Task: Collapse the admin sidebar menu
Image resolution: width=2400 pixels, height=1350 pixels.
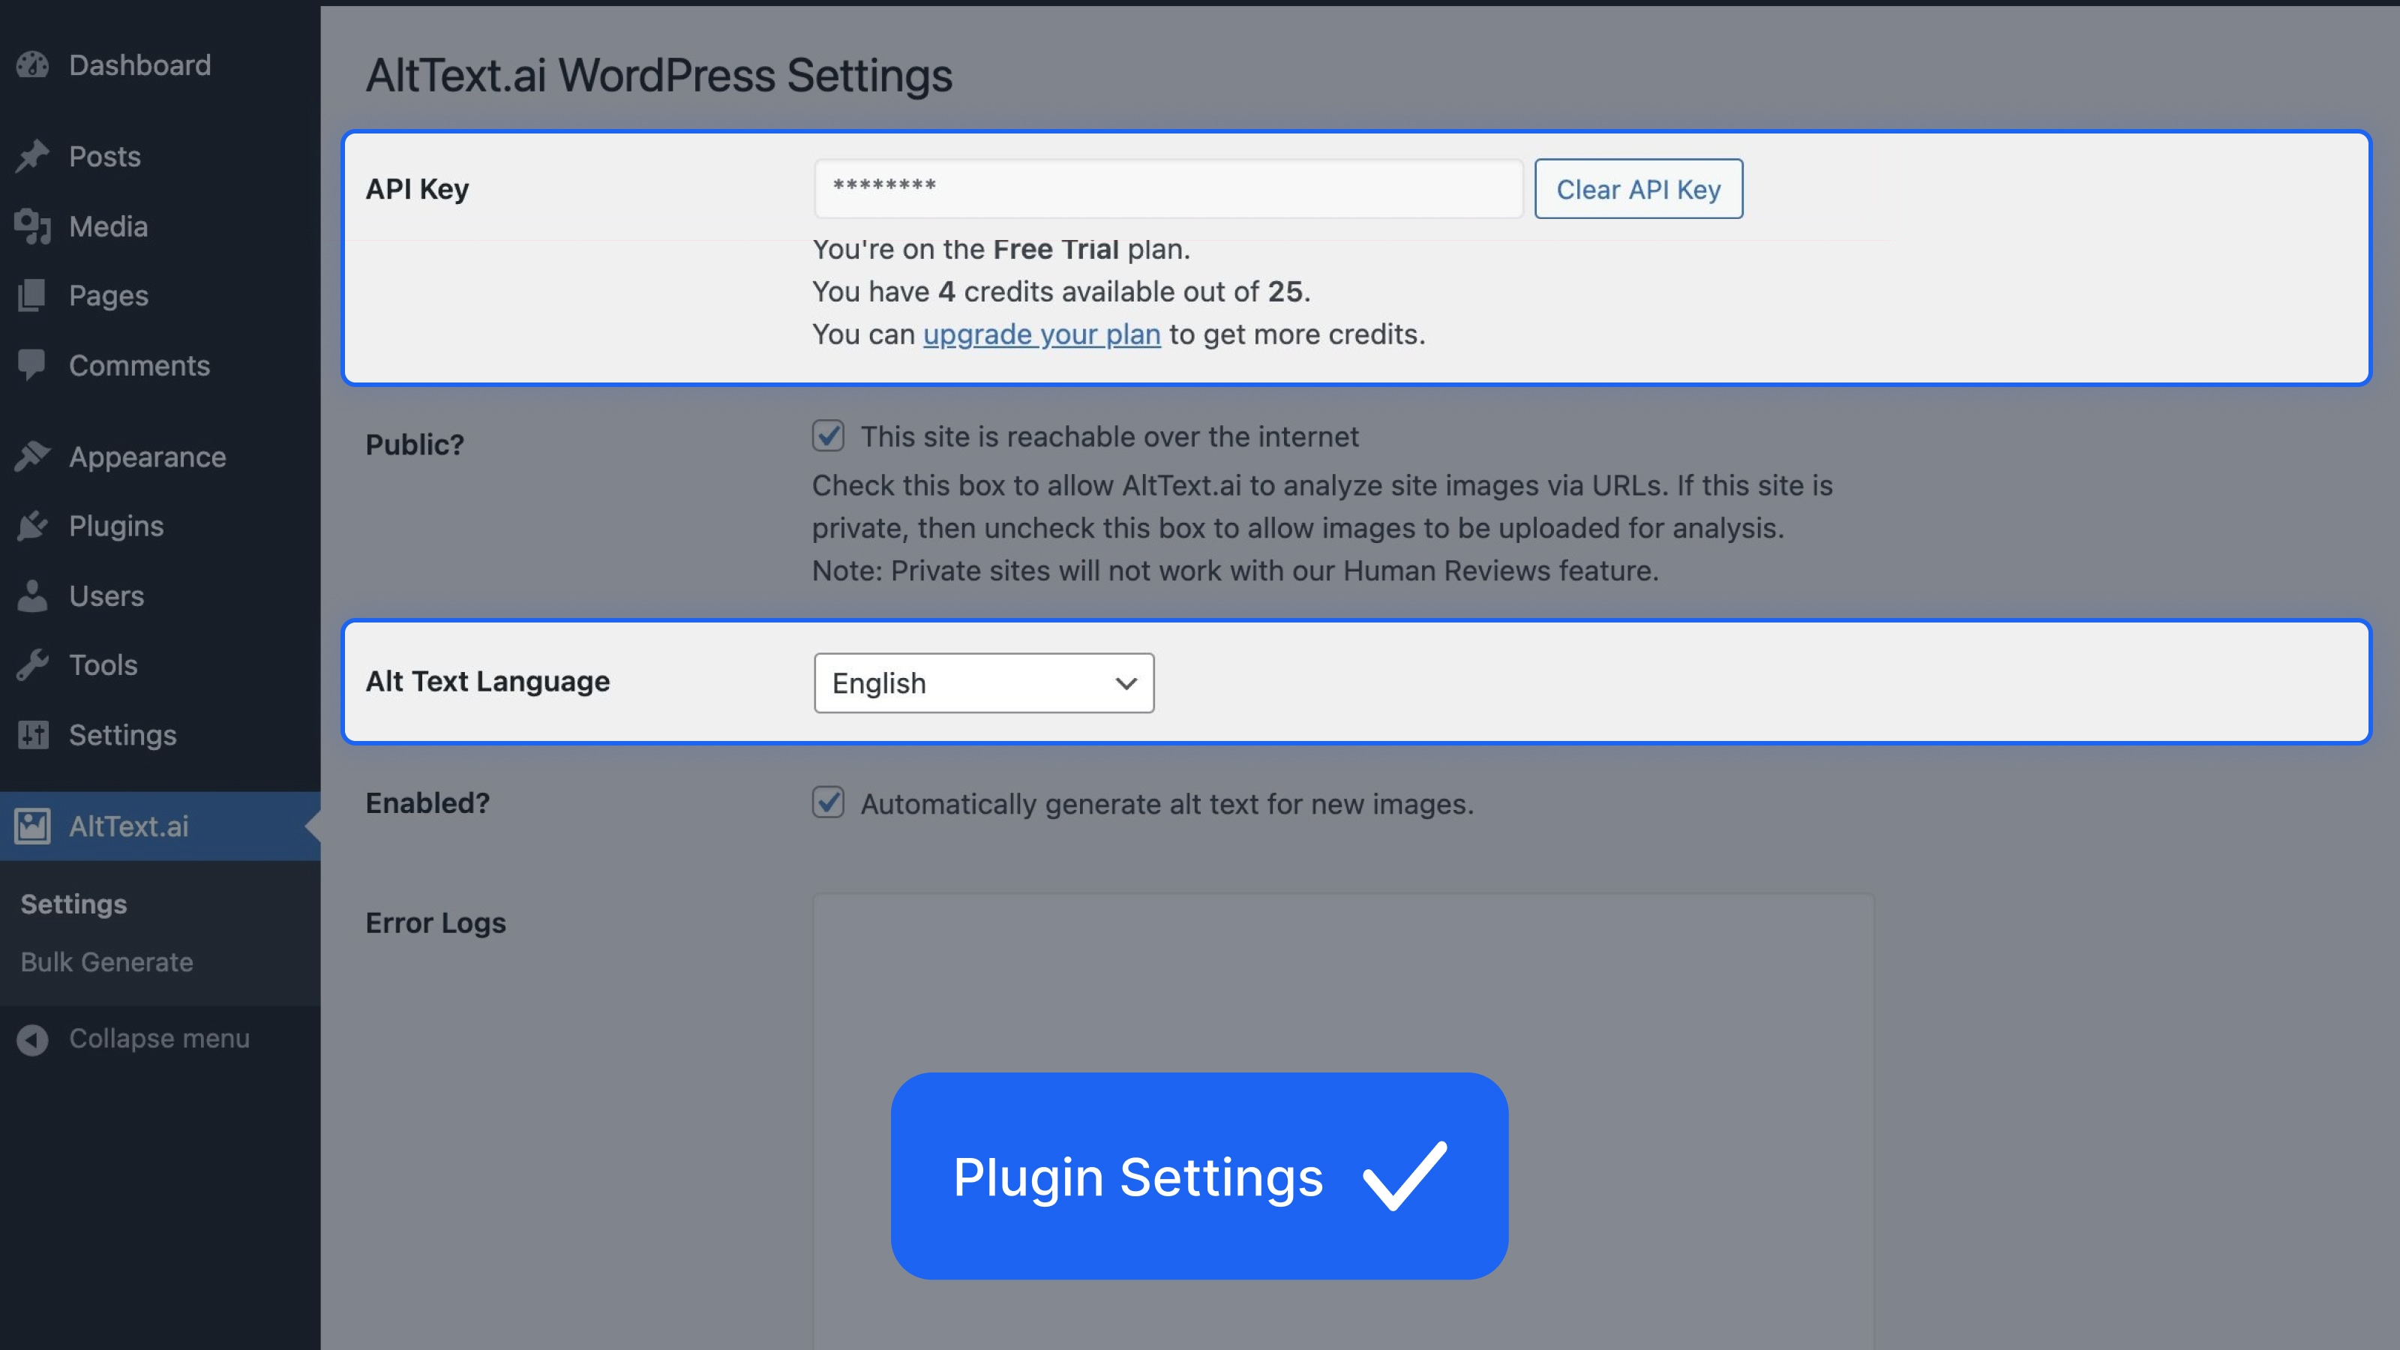Action: point(34,1039)
